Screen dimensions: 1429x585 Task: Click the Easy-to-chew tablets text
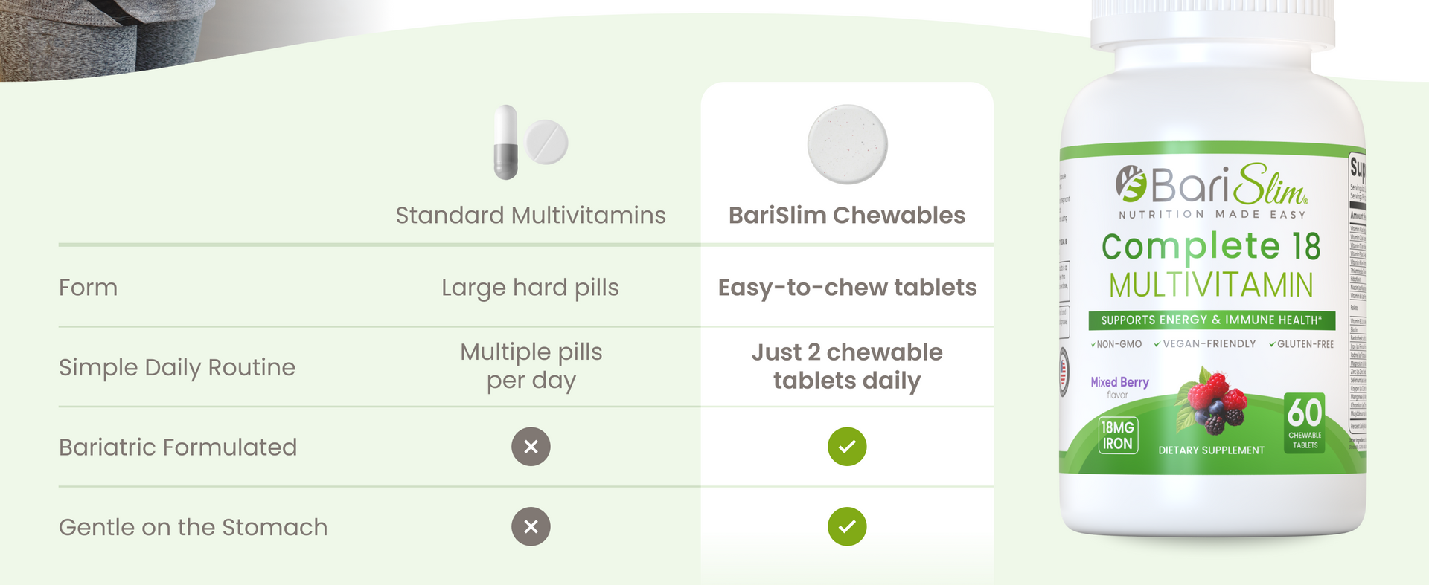tap(847, 288)
